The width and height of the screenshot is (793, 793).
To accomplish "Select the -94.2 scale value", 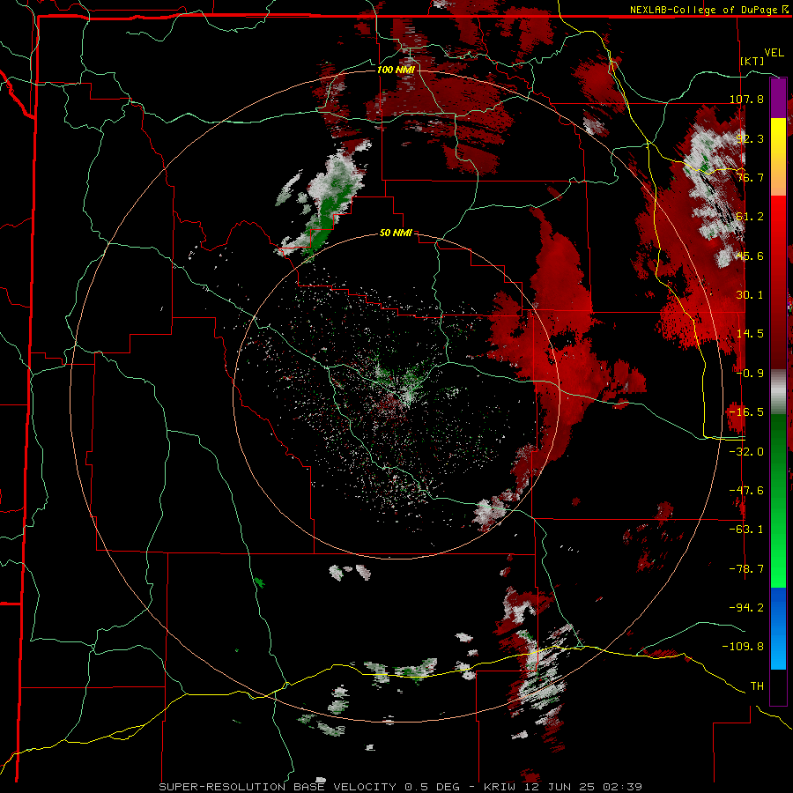I will (746, 607).
